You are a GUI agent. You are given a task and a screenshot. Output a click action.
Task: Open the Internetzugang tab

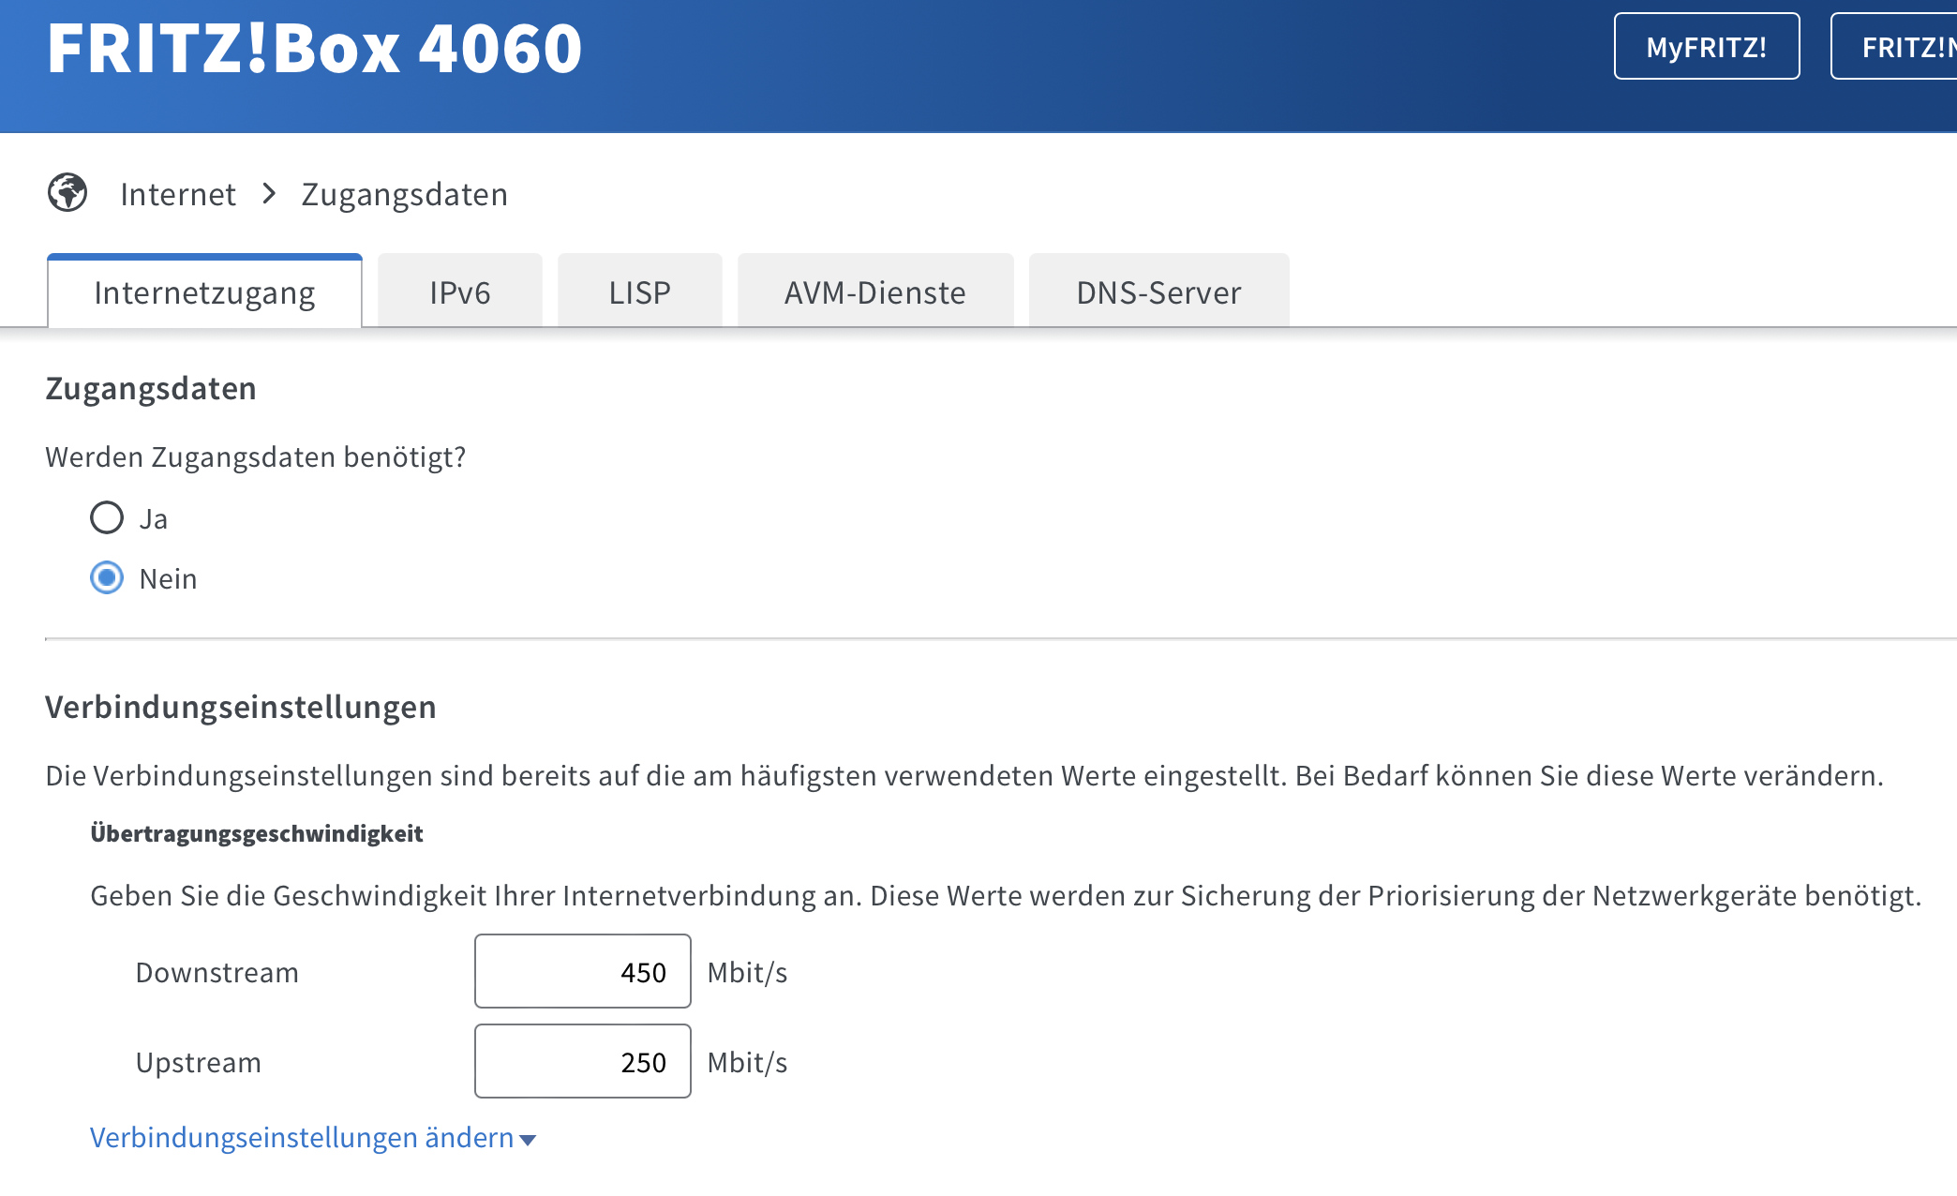[204, 292]
